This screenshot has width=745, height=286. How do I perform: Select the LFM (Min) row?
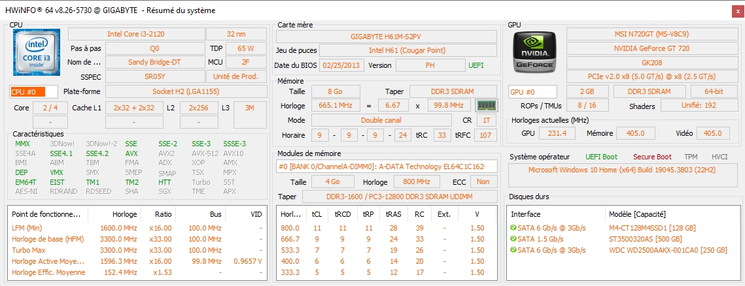137,228
